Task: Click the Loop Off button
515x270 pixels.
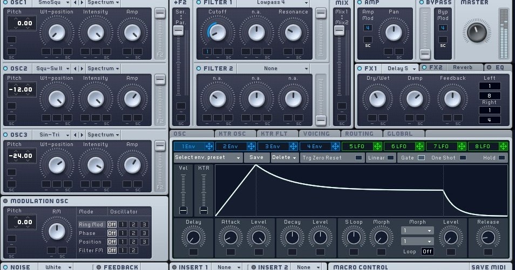Action: point(428,252)
